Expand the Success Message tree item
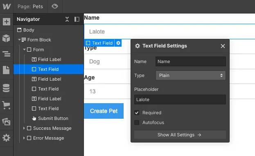 tap(24, 128)
